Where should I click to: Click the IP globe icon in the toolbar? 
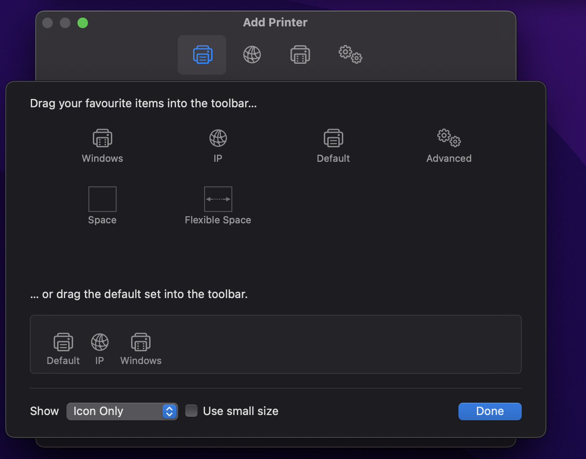pos(252,55)
